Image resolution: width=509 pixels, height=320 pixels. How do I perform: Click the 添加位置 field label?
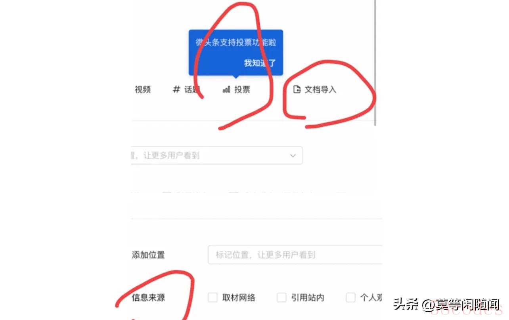pyautogui.click(x=148, y=255)
